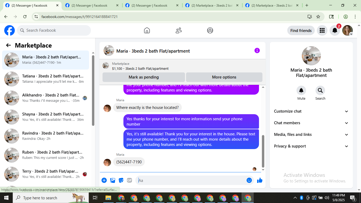Image resolution: width=361 pixels, height=203 pixels.
Task: Open Tatiana conversation in the chat list
Action: pyautogui.click(x=46, y=79)
